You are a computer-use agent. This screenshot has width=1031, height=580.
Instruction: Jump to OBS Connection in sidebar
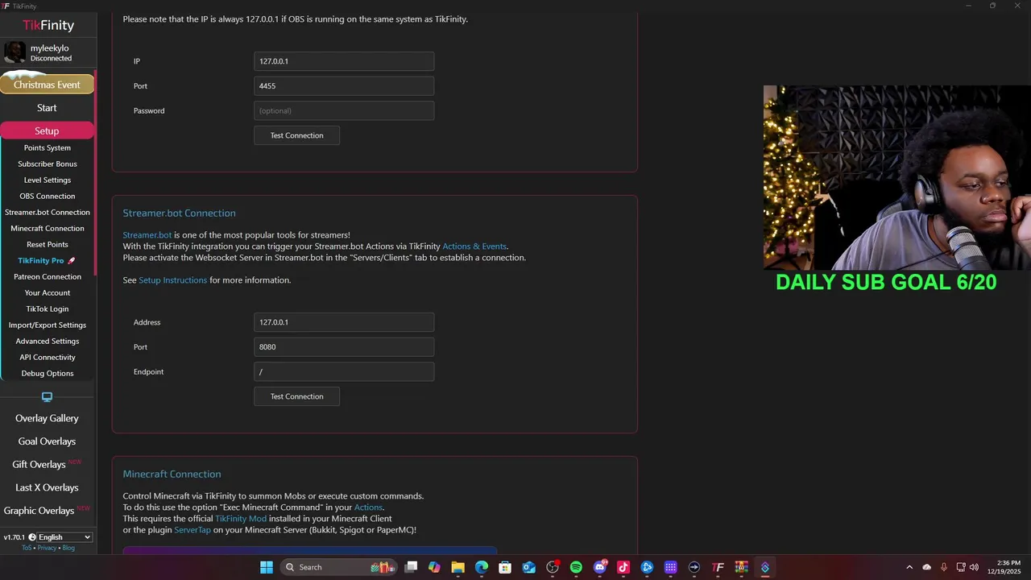pos(48,197)
